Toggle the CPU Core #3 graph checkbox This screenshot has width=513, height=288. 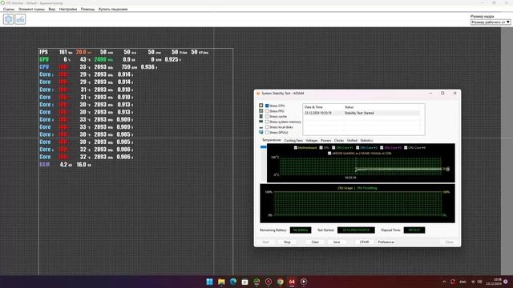(x=382, y=147)
